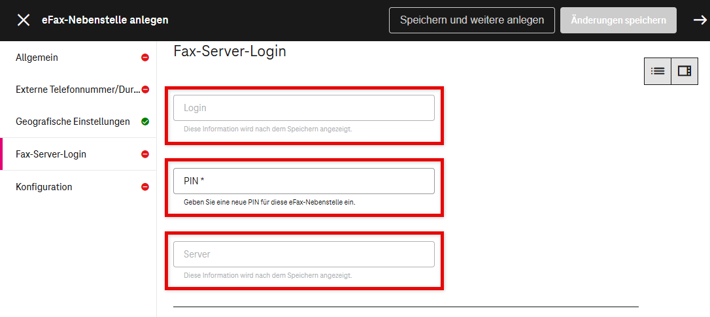Go to Geografische Einstellungen section
The image size is (710, 317).
click(x=73, y=122)
